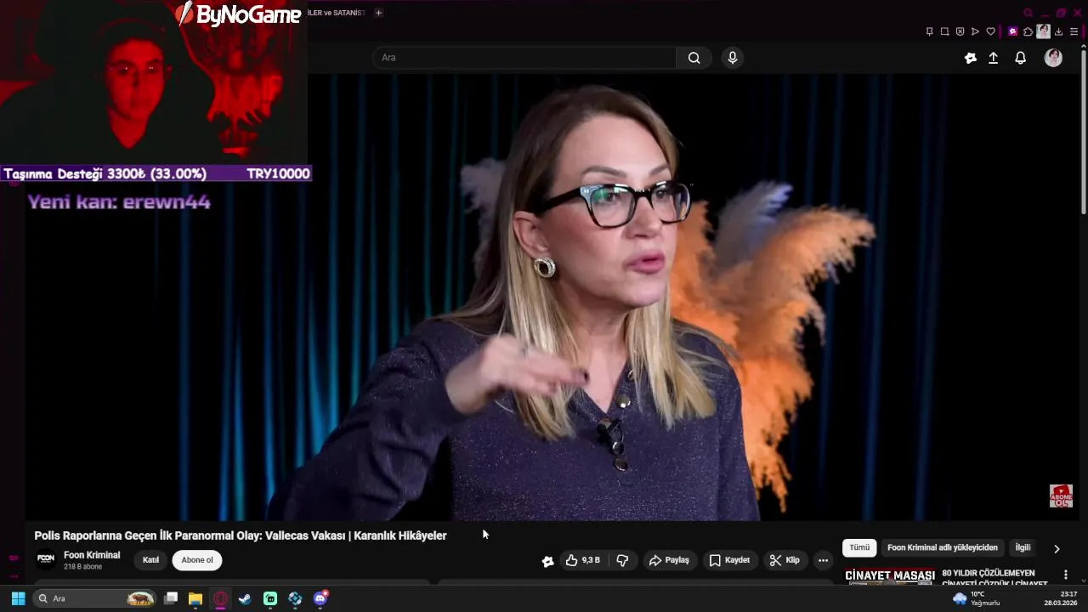Open the green app icon on the taskbar
This screenshot has width=1088, height=612.
270,598
